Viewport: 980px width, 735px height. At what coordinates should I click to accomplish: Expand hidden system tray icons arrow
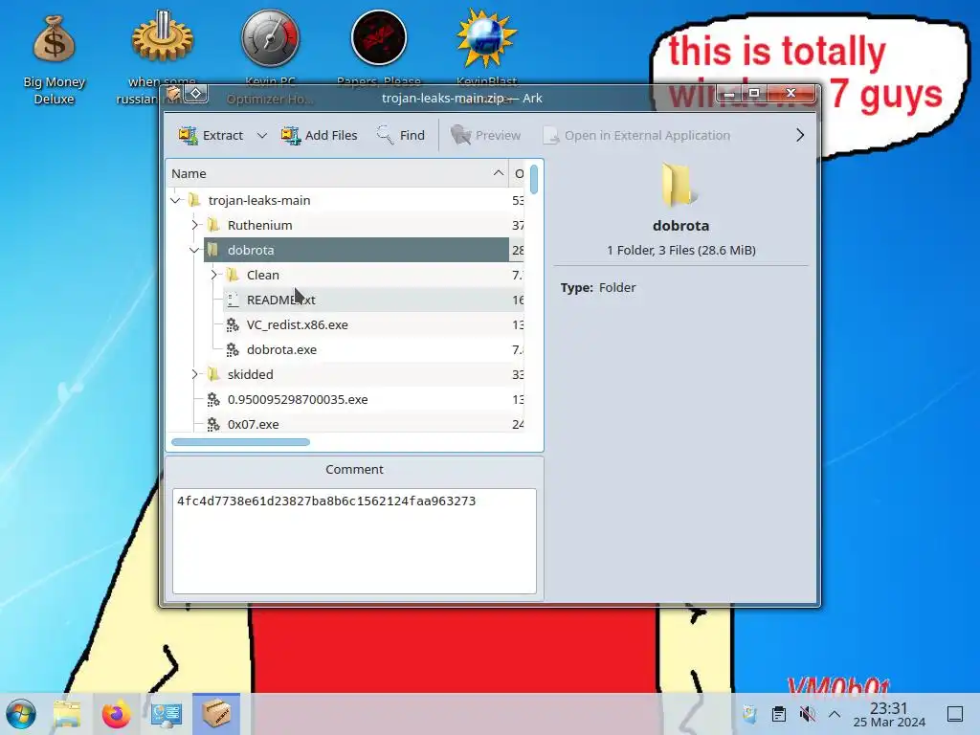(x=835, y=714)
